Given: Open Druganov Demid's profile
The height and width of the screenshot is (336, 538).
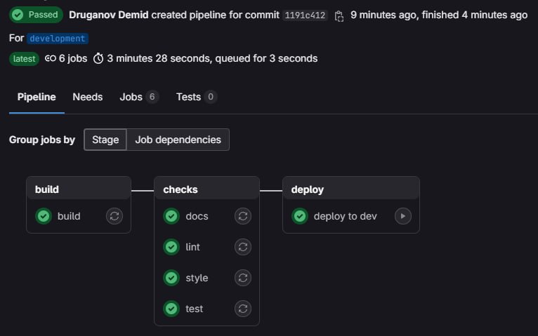Looking at the screenshot, I should click(x=109, y=15).
